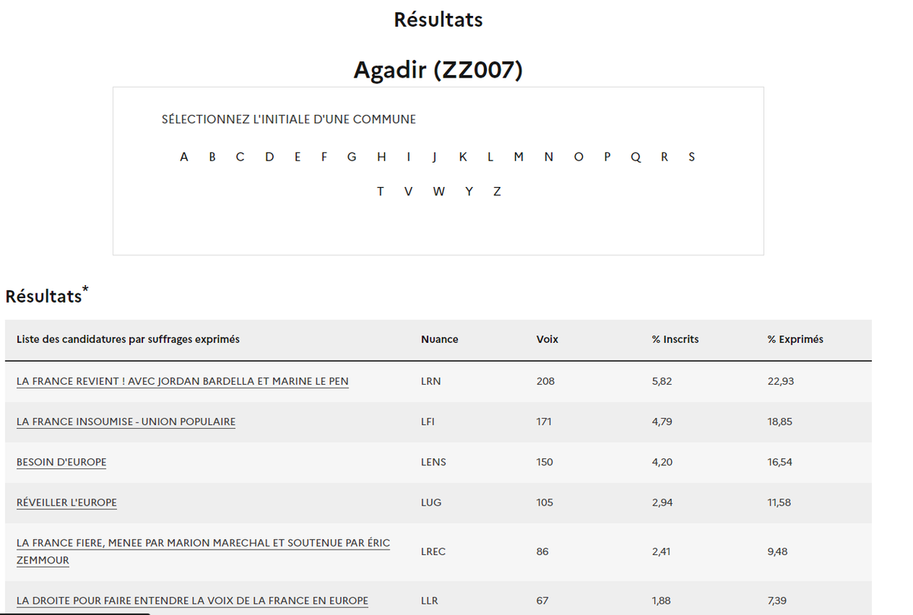Select commune initial letter N
Viewport: 913px width, 615px height.
(x=549, y=157)
